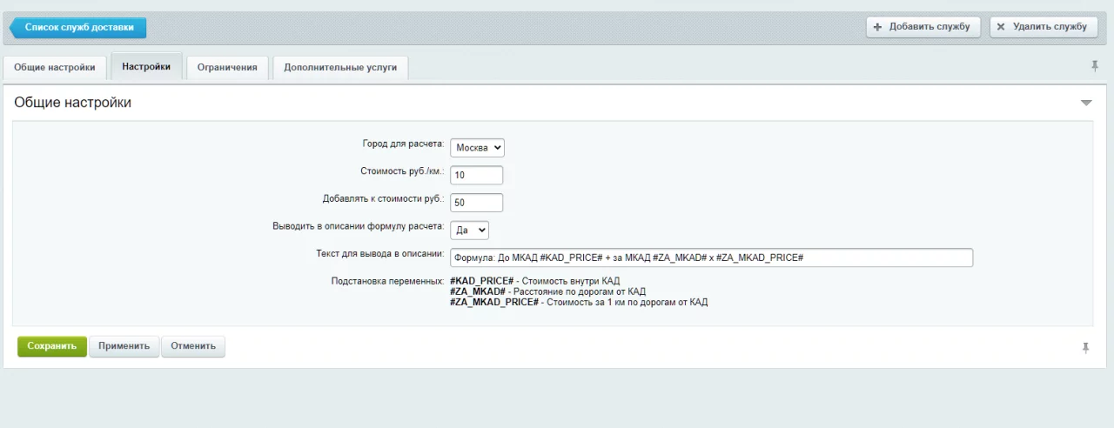
Task: Open the Город для расчета dropdown
Action: coord(479,148)
